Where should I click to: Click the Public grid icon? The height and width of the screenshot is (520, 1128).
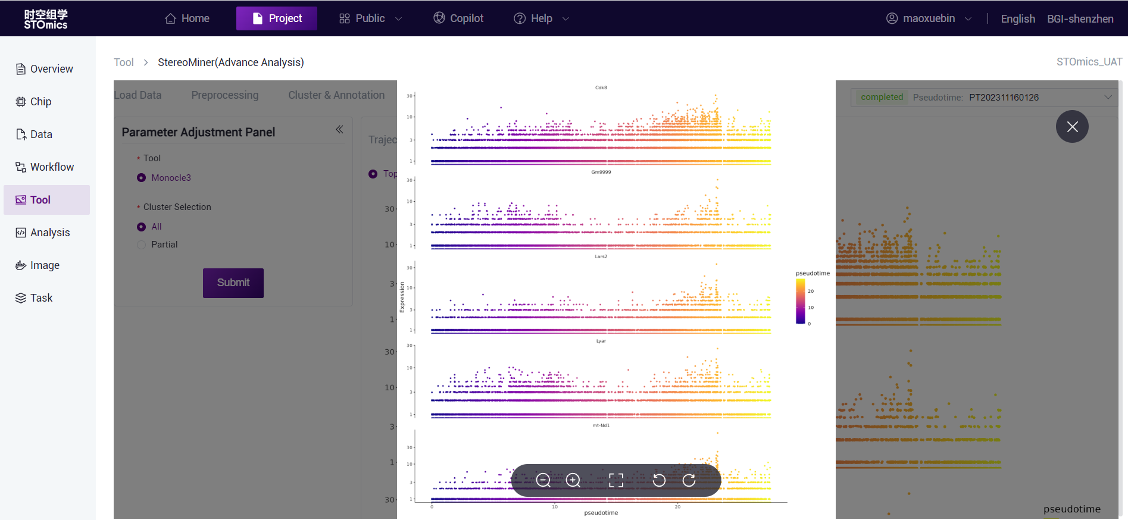(345, 18)
